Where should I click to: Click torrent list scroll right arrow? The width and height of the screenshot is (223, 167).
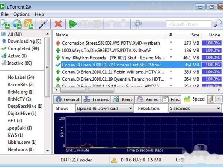pos(219,90)
